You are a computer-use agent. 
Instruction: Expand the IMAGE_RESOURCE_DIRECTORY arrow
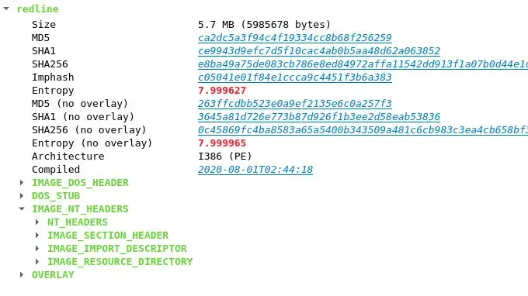pos(37,261)
